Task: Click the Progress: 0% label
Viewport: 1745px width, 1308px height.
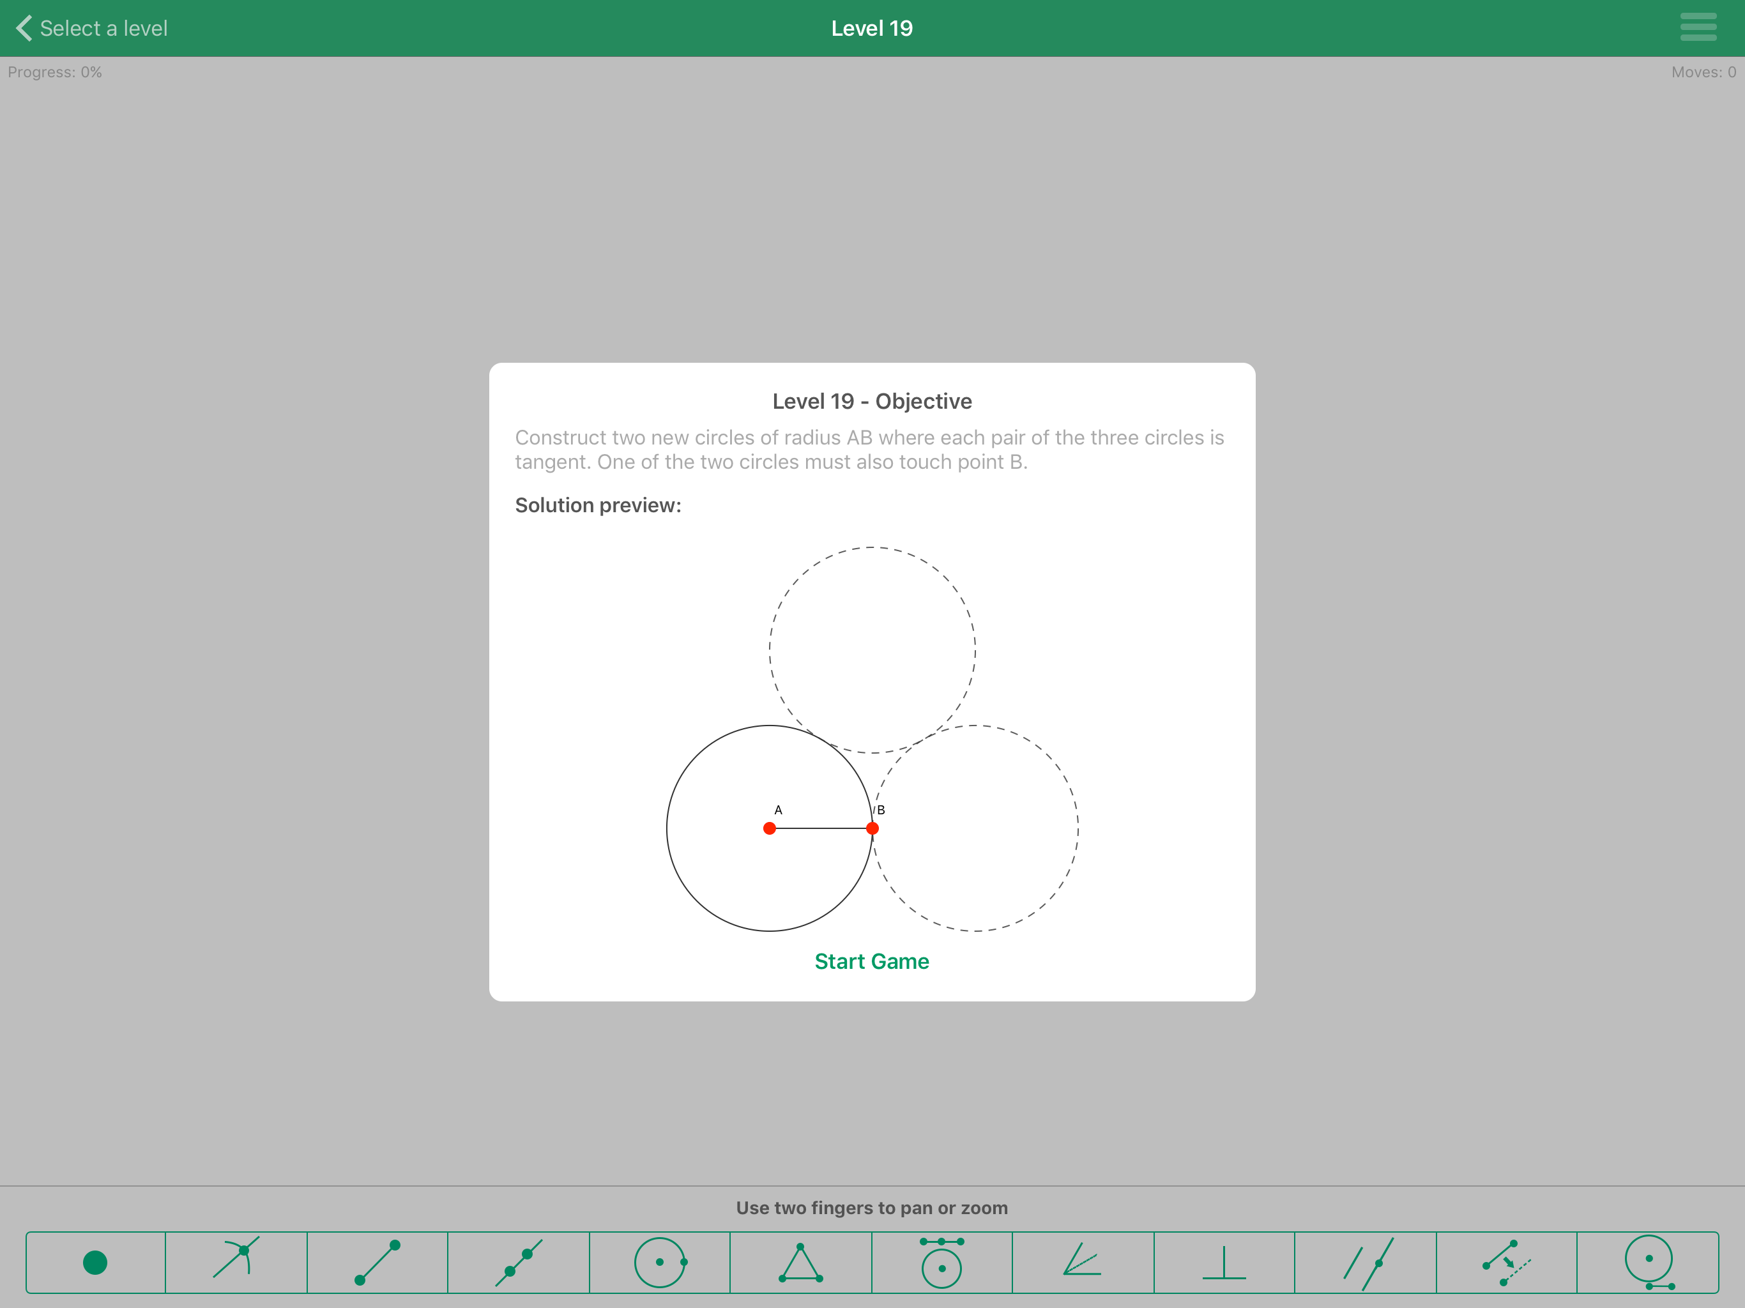Action: (x=54, y=72)
